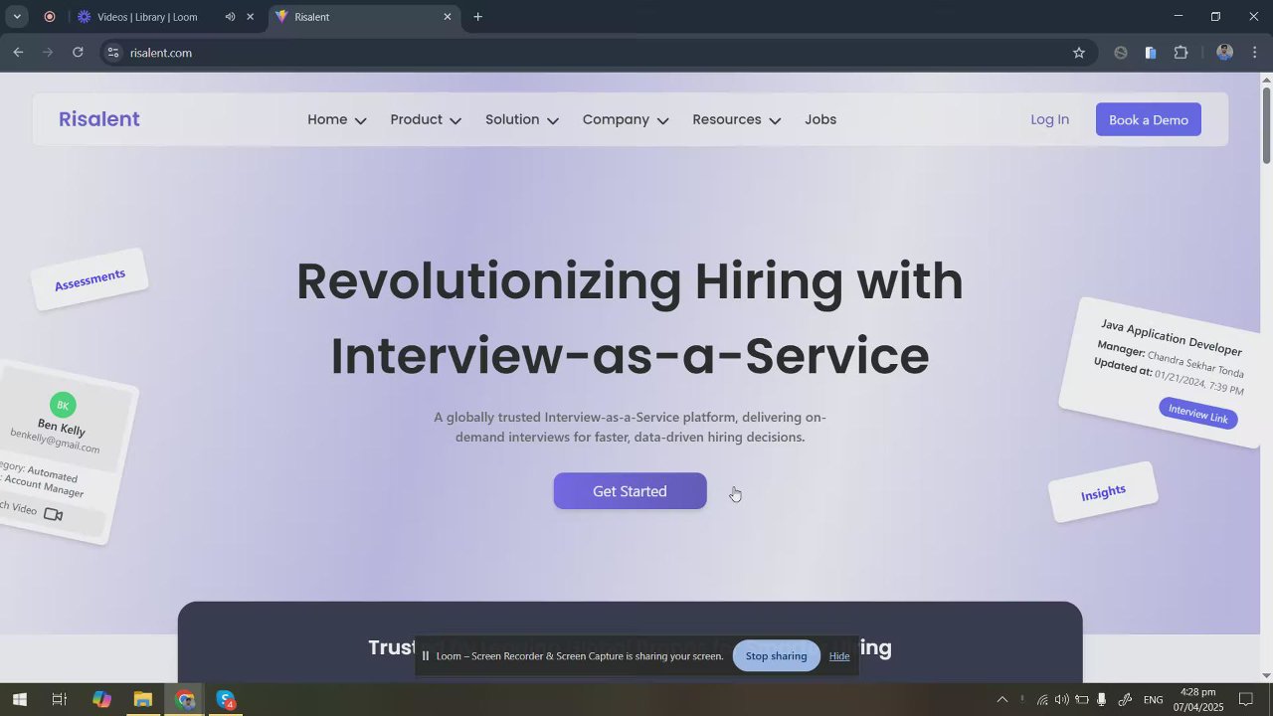Open File Explorer from taskbar
The image size is (1273, 716).
point(143,700)
